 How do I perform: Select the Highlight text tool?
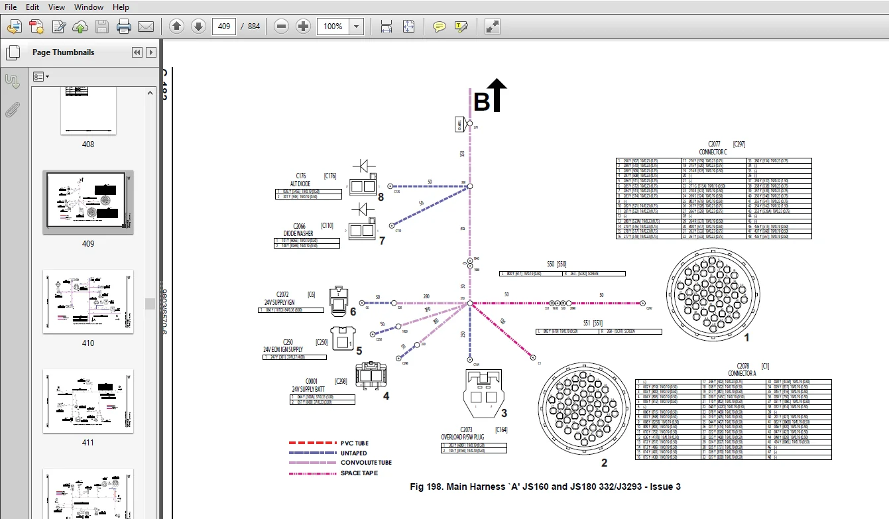(x=461, y=27)
